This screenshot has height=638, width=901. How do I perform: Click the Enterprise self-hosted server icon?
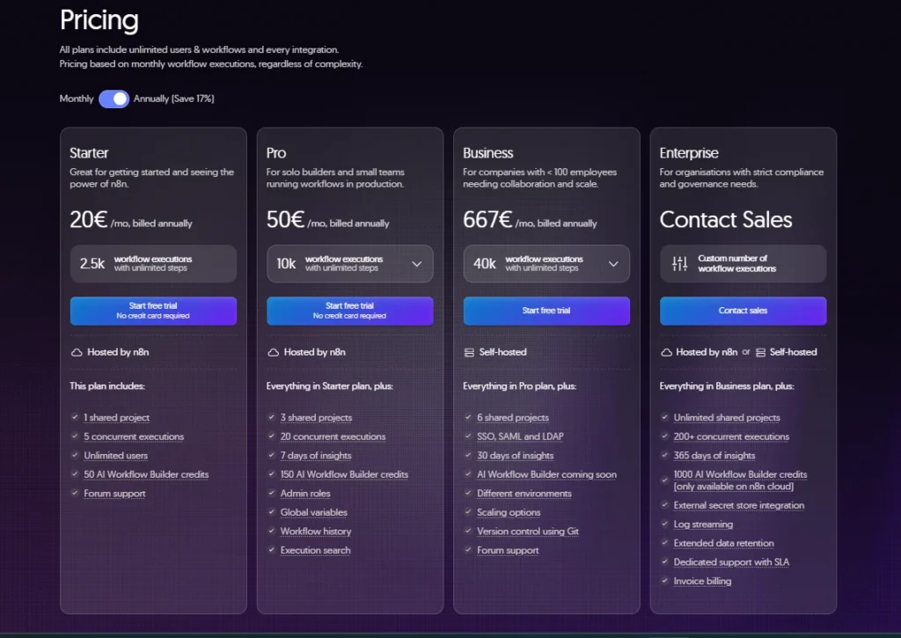760,352
